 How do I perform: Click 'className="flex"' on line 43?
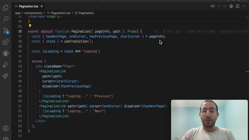[58, 66]
